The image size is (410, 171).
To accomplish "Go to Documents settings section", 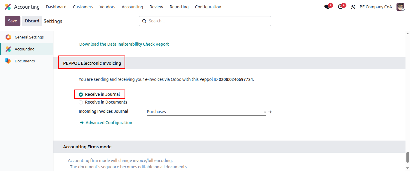I will tap(26, 61).
